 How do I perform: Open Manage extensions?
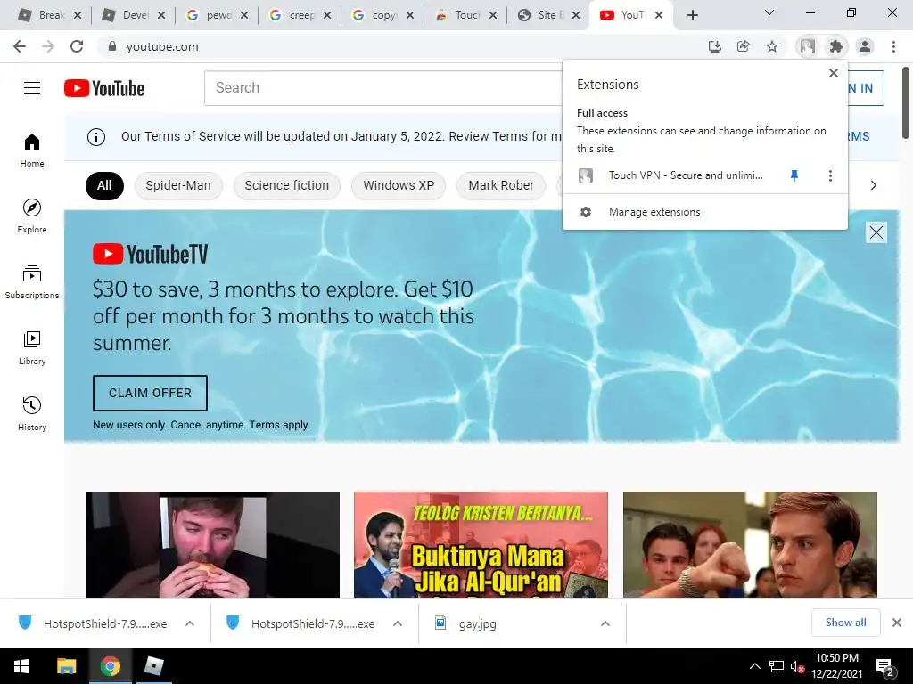(x=705, y=212)
